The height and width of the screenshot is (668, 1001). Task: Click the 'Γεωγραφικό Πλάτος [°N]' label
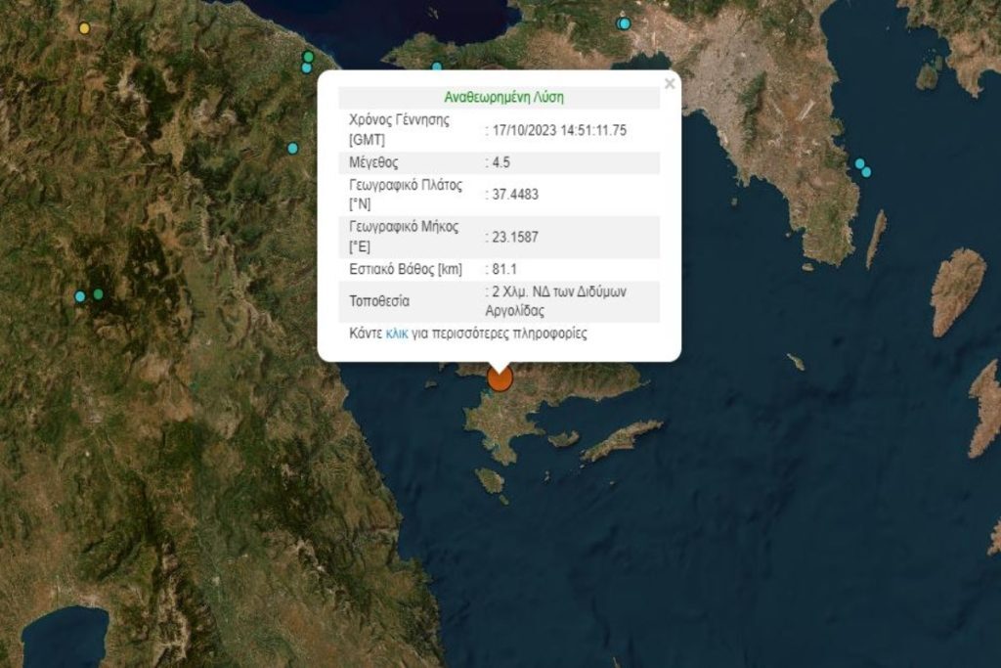[x=406, y=195]
